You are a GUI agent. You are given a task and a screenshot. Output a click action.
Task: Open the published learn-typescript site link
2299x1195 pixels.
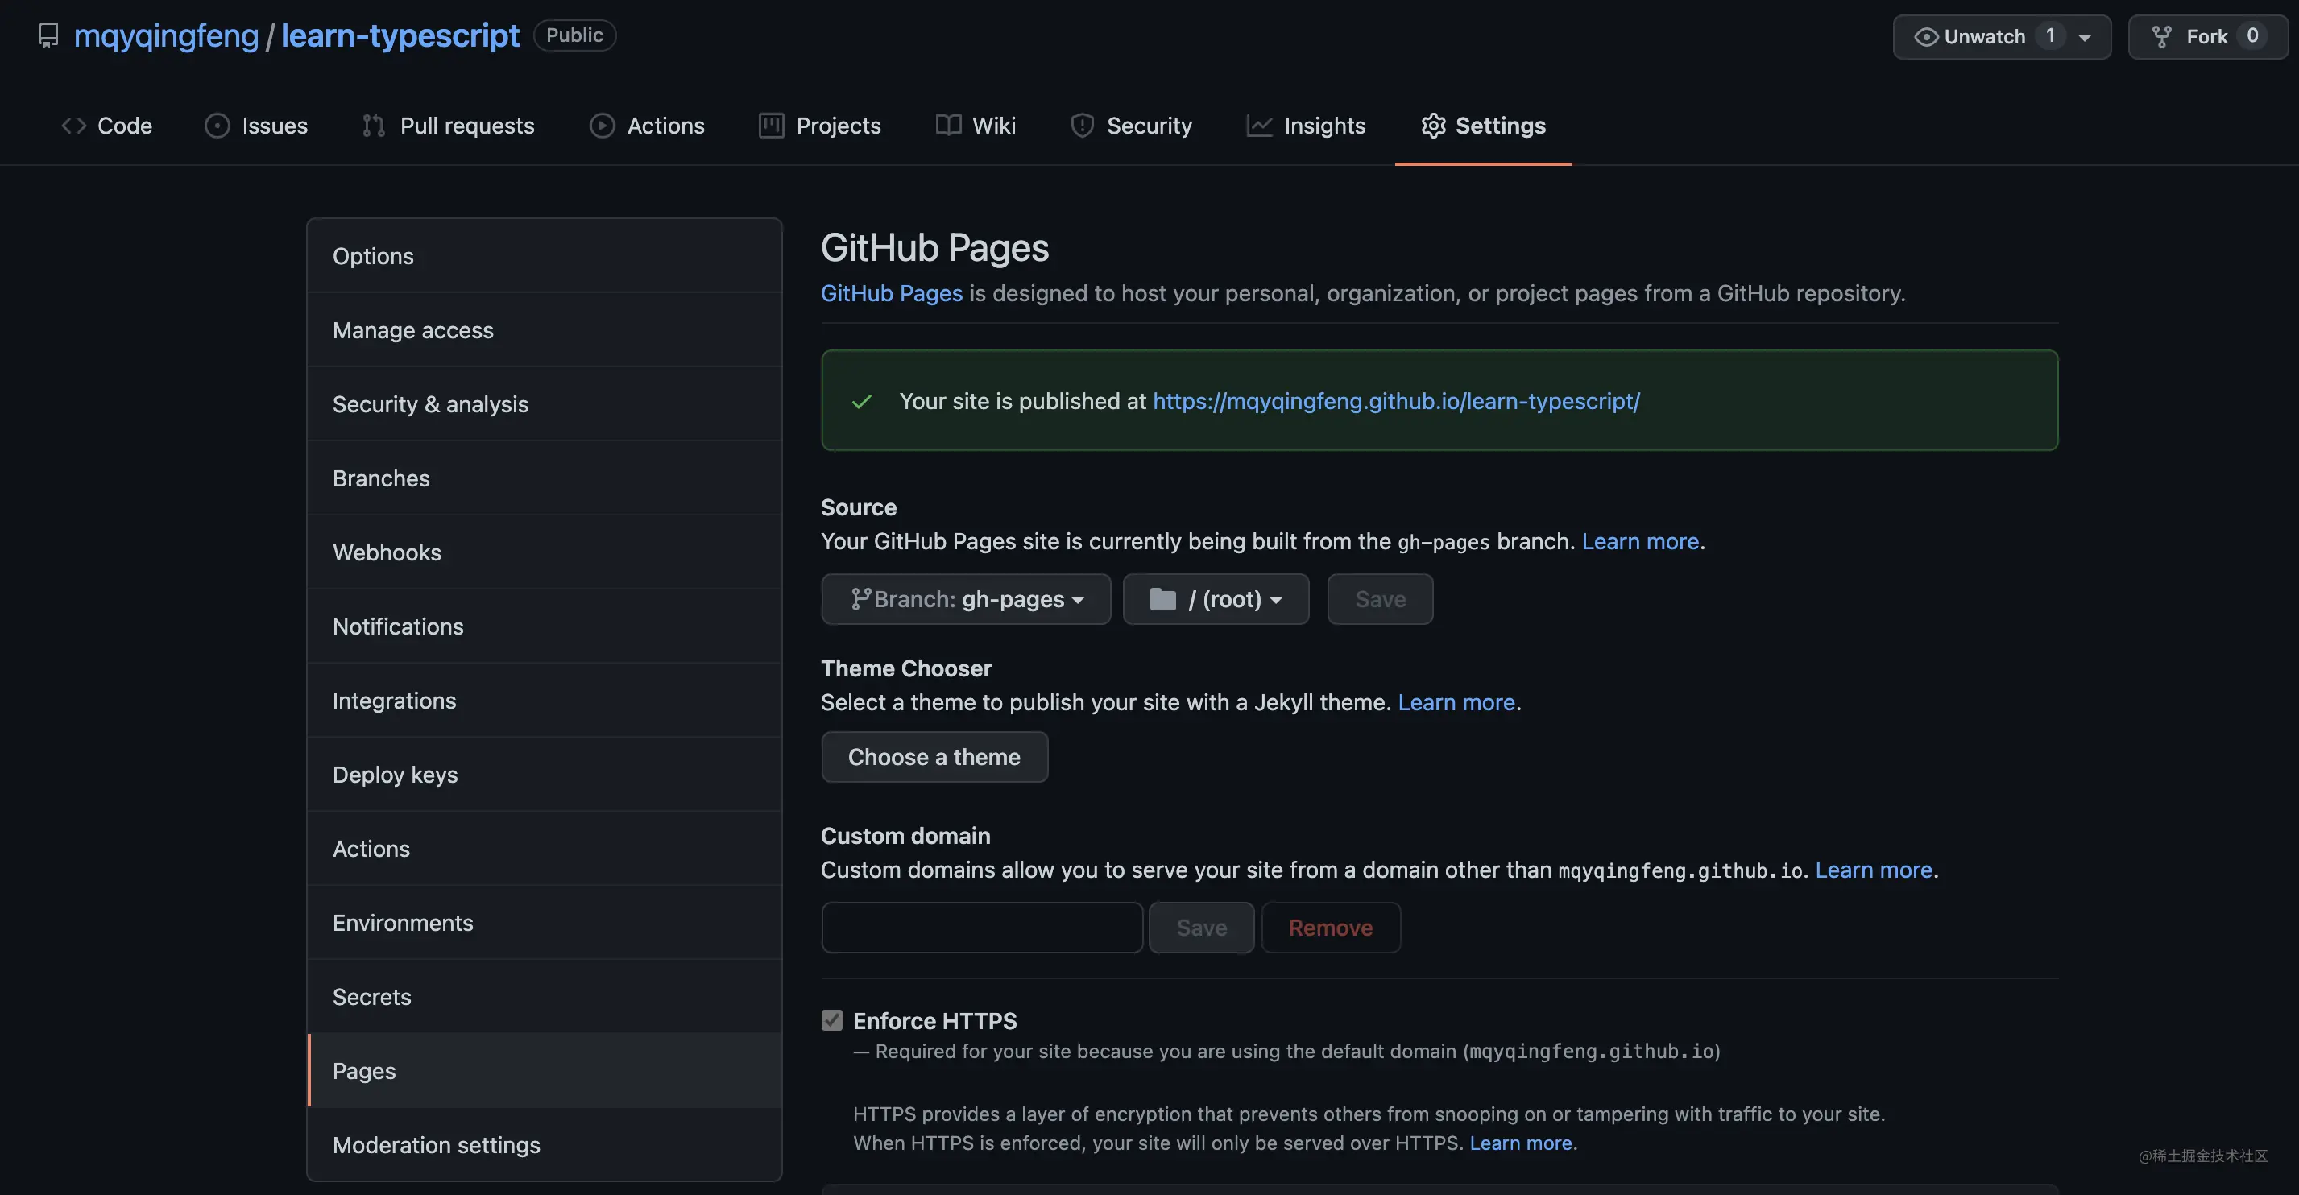(1396, 401)
